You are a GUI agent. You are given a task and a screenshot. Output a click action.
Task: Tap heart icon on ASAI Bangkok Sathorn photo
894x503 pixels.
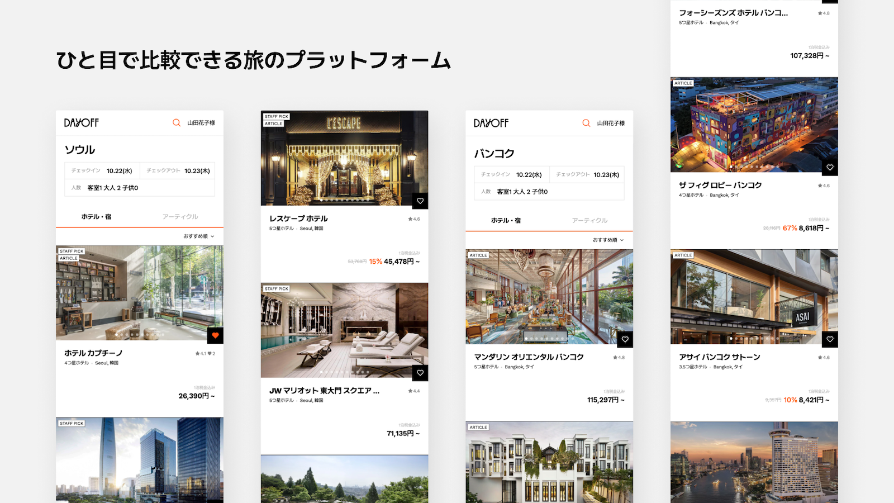pos(830,339)
